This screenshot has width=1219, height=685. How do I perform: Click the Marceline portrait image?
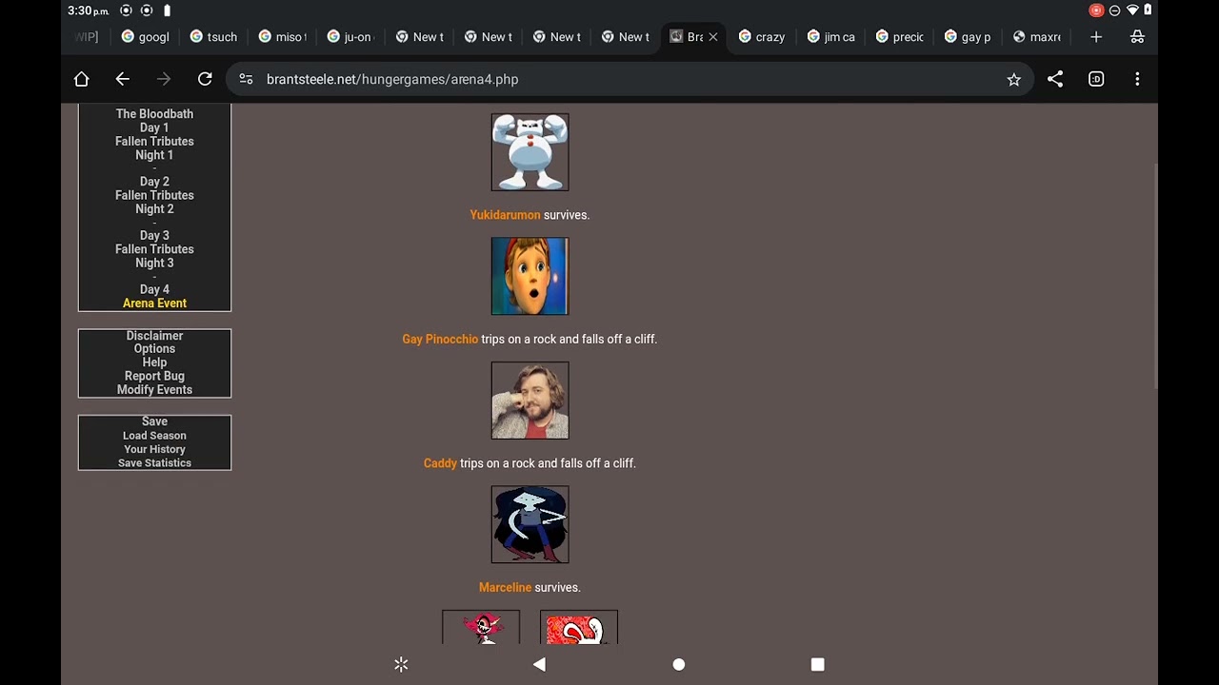point(530,524)
